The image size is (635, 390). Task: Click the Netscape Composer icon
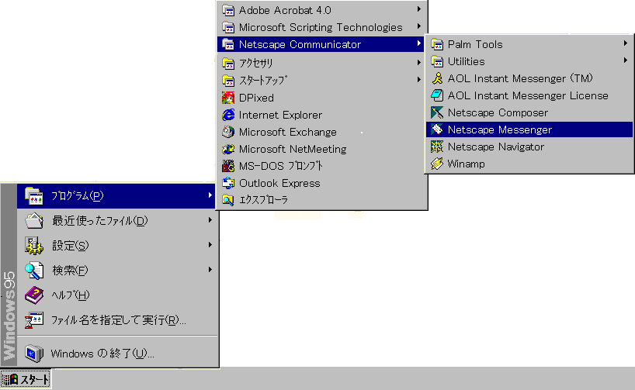pos(437,112)
